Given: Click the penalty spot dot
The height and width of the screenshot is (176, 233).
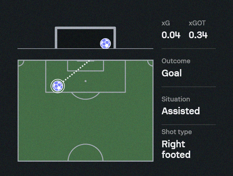Looking at the screenshot, I should [x=85, y=81].
